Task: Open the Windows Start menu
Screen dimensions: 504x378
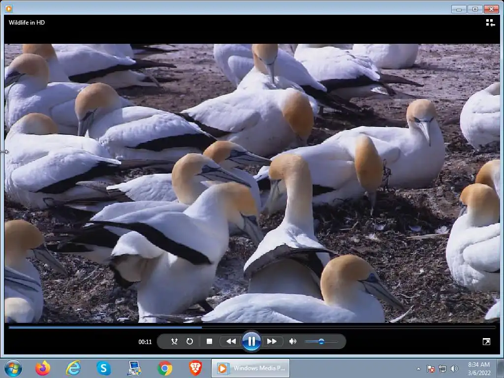Action: (13, 368)
